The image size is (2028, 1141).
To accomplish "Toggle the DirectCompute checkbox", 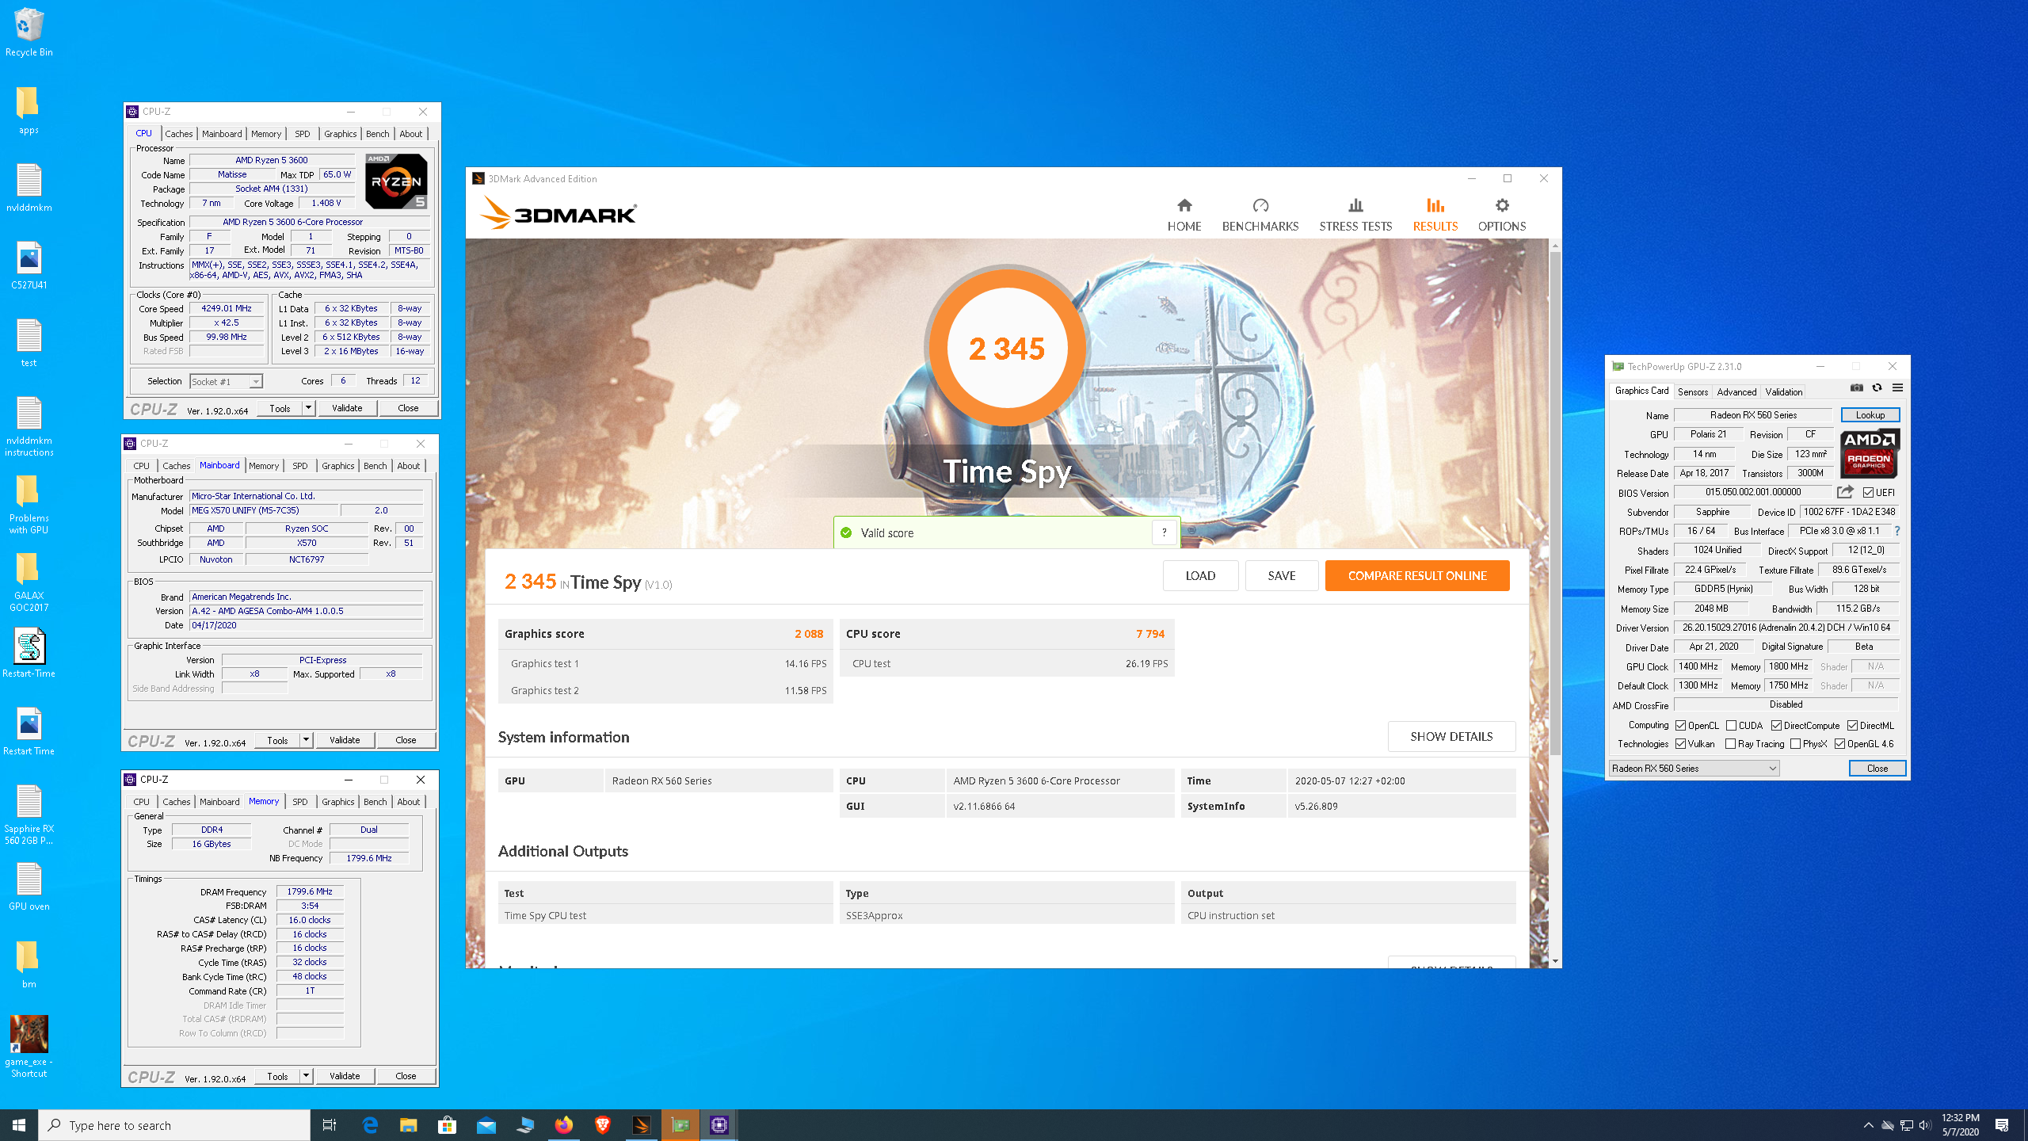I will tap(1776, 725).
